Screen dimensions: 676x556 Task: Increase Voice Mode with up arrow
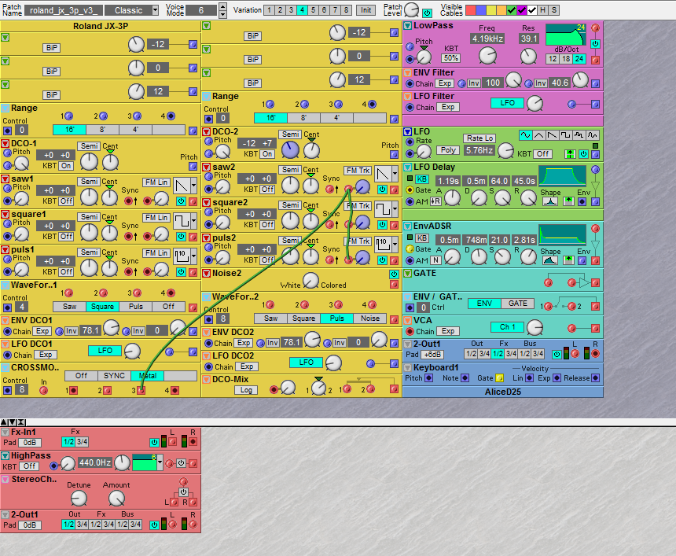point(222,6)
